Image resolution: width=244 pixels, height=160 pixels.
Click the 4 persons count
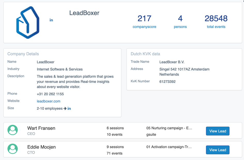point(180,19)
